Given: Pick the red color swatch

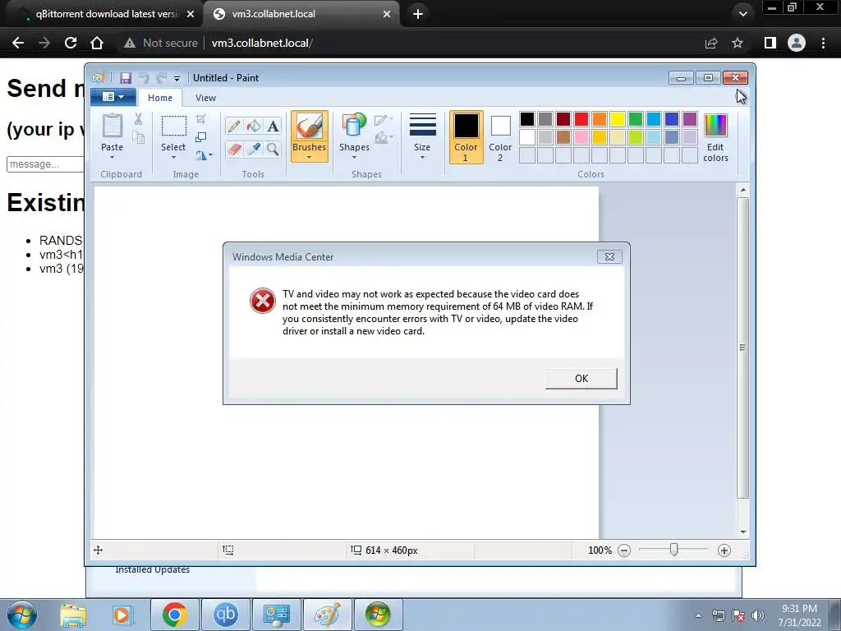Looking at the screenshot, I should [581, 119].
